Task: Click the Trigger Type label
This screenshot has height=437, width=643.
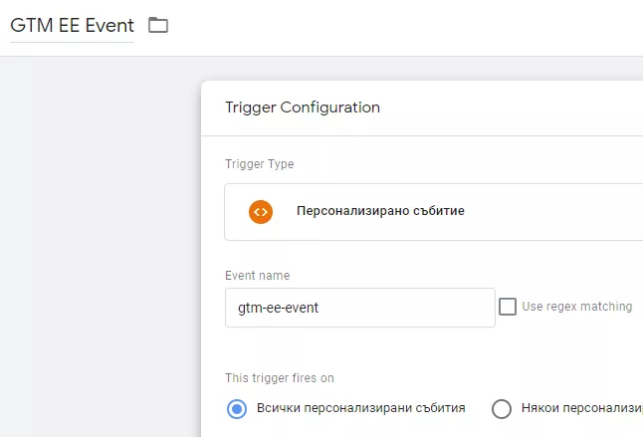Action: coord(260,164)
